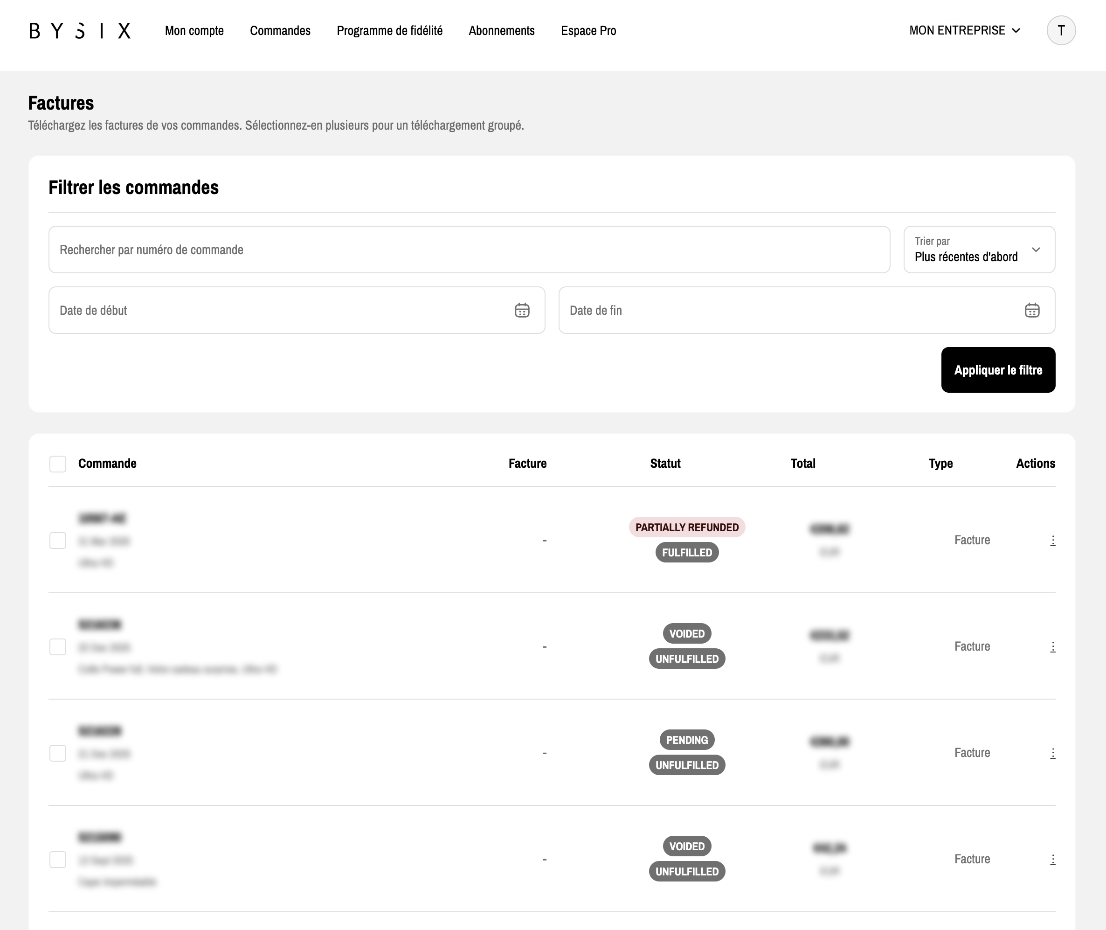Focus the Rechercher par numéro de commande field
This screenshot has height=930, width=1106.
pyautogui.click(x=469, y=250)
